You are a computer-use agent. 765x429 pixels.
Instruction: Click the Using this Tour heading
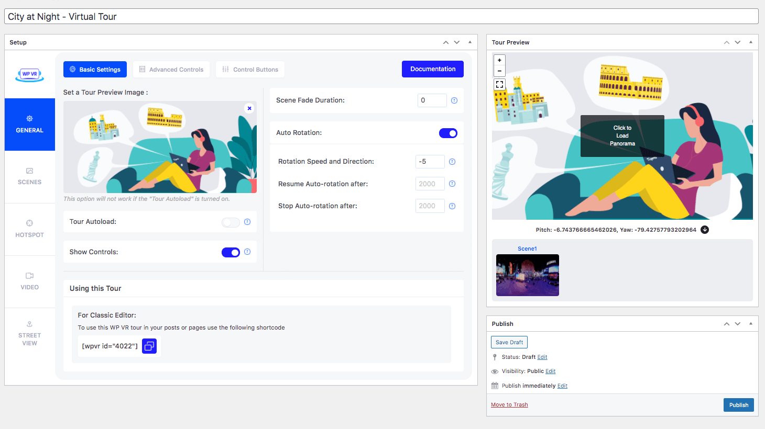[95, 288]
